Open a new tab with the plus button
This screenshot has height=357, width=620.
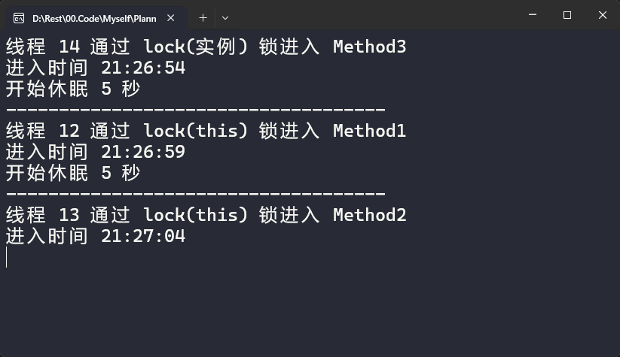[x=203, y=18]
